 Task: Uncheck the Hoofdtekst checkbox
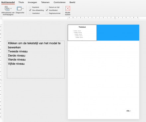(47, 10)
